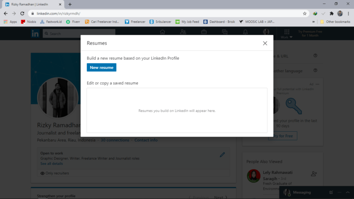Open the Sribulancer bookmark
Image resolution: width=354 pixels, height=199 pixels.
[160, 22]
